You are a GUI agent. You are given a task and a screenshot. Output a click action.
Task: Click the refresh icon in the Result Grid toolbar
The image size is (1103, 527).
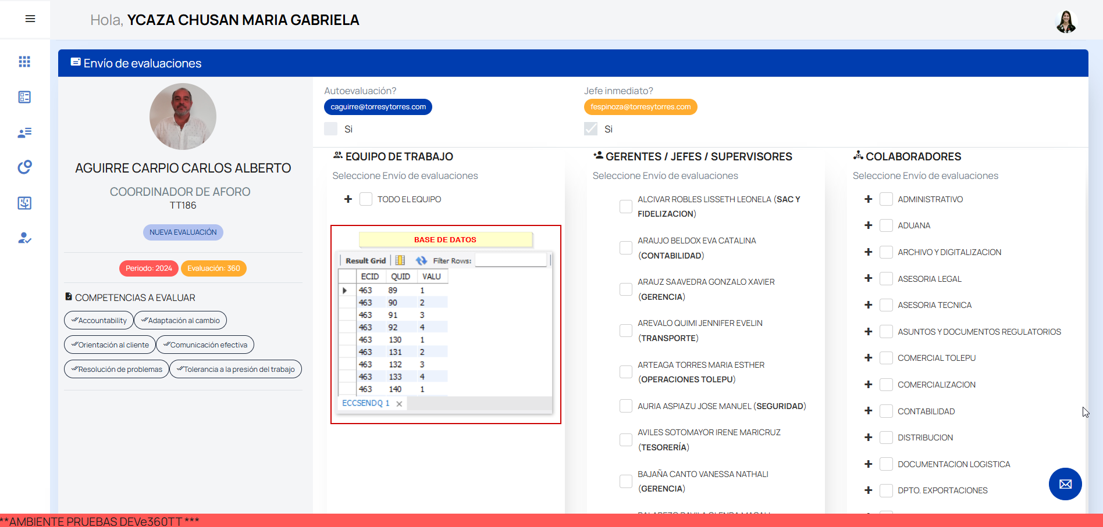click(421, 260)
